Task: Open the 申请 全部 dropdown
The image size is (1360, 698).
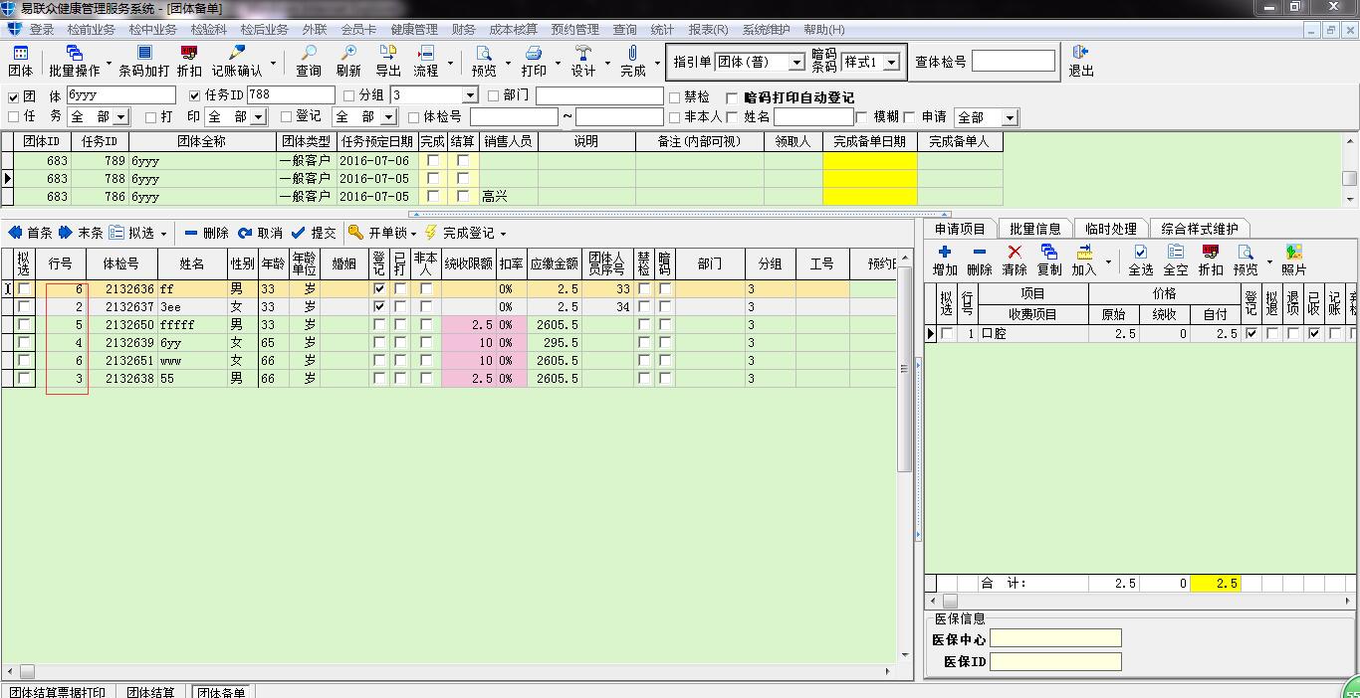Action: coord(1011,117)
